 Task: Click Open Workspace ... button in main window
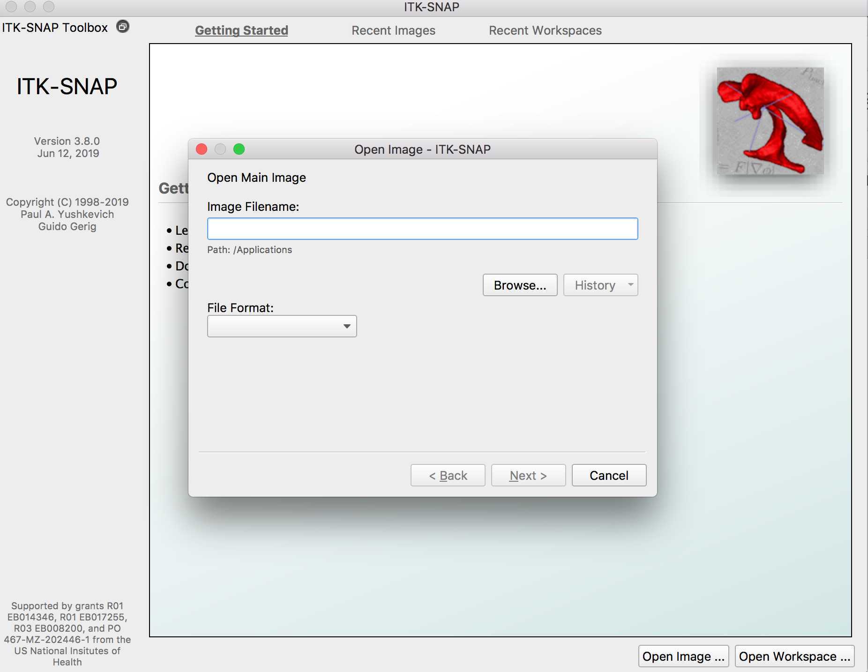[x=794, y=656]
